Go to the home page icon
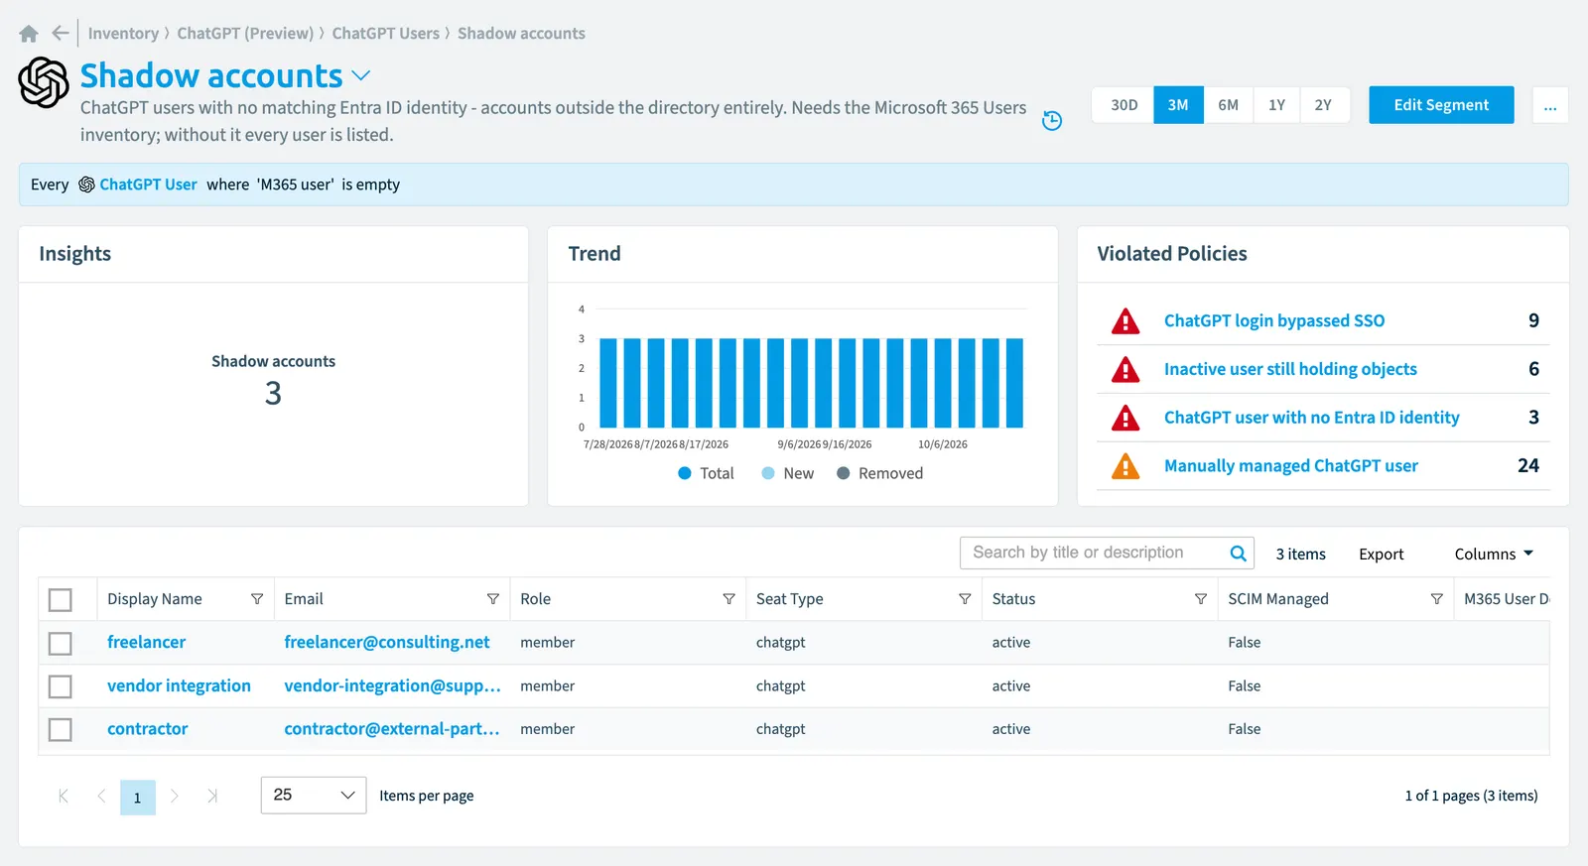The height and width of the screenshot is (866, 1588). (29, 34)
